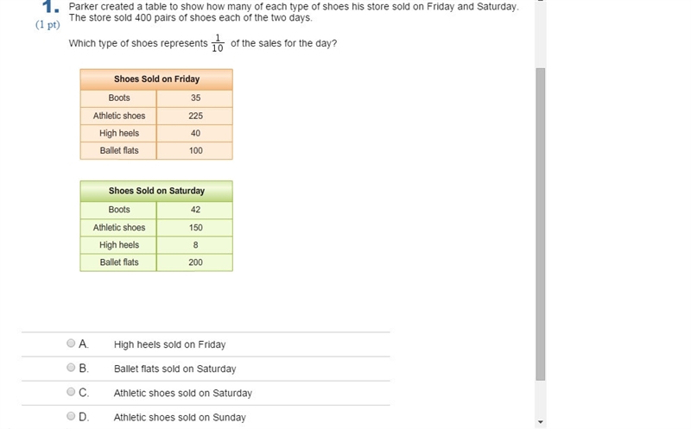This screenshot has width=691, height=429.
Task: Click the (1 pt) point value label
Action: [x=48, y=25]
